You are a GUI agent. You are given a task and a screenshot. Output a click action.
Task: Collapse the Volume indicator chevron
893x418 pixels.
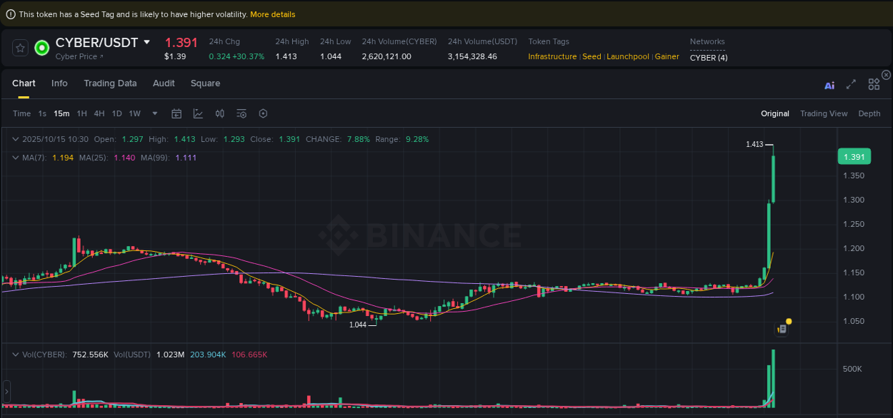tap(15, 354)
